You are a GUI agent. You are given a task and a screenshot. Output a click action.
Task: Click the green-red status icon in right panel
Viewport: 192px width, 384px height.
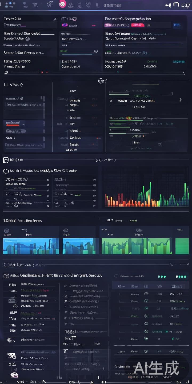pos(129,118)
